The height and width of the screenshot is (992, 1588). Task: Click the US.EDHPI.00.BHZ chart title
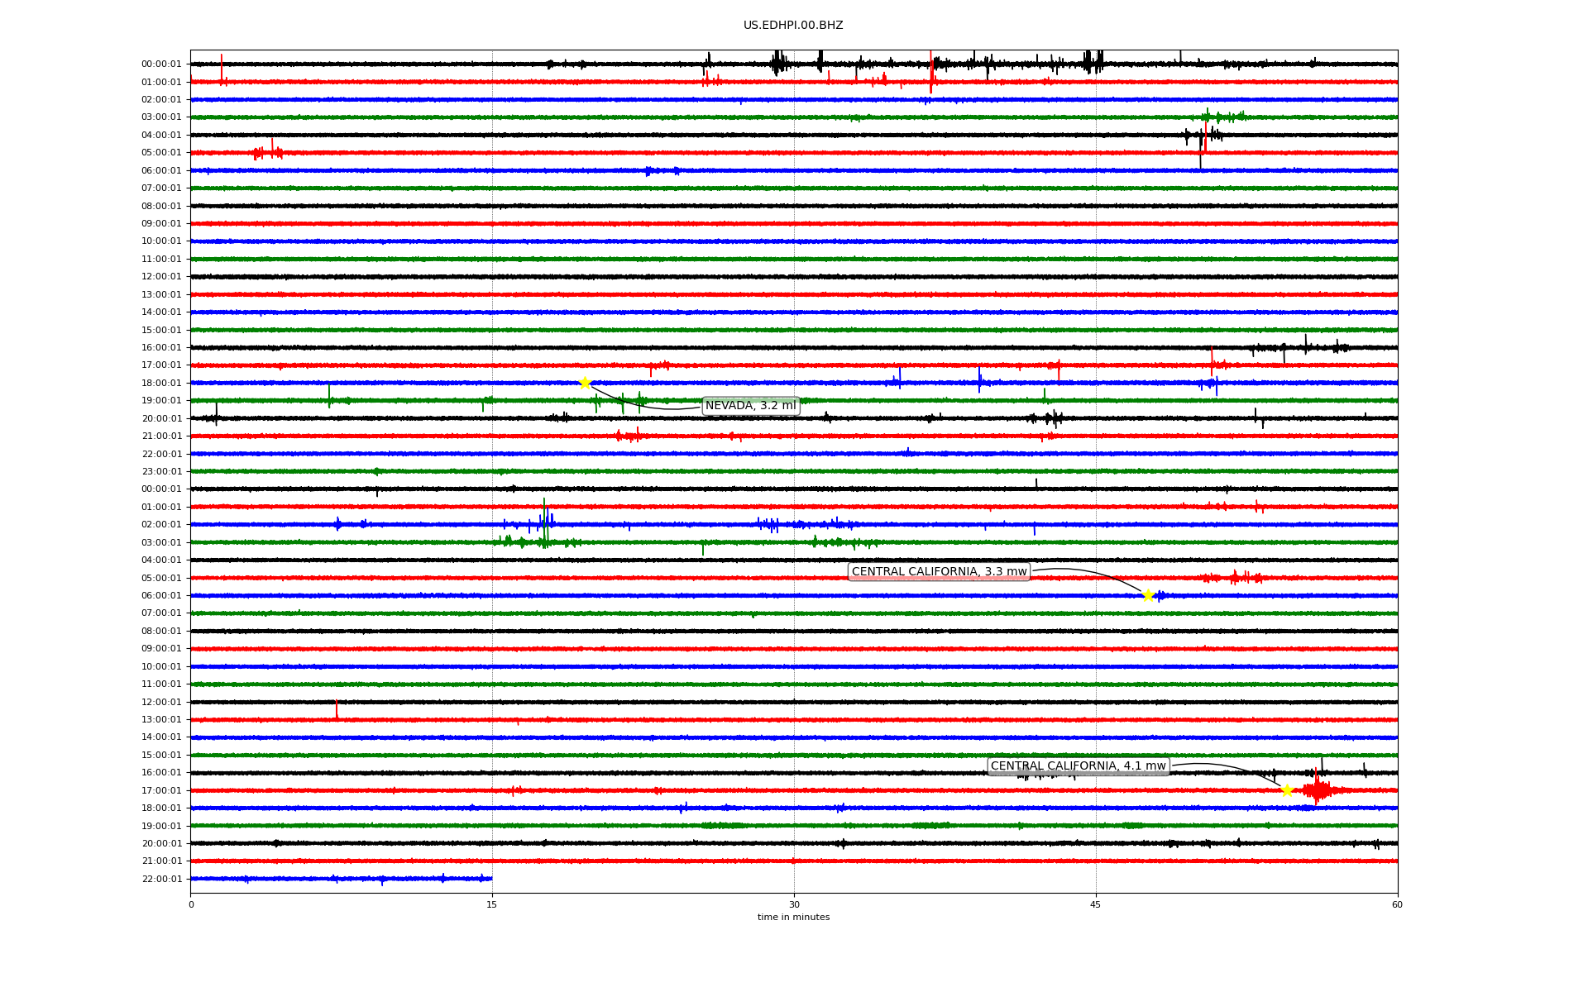click(x=793, y=26)
